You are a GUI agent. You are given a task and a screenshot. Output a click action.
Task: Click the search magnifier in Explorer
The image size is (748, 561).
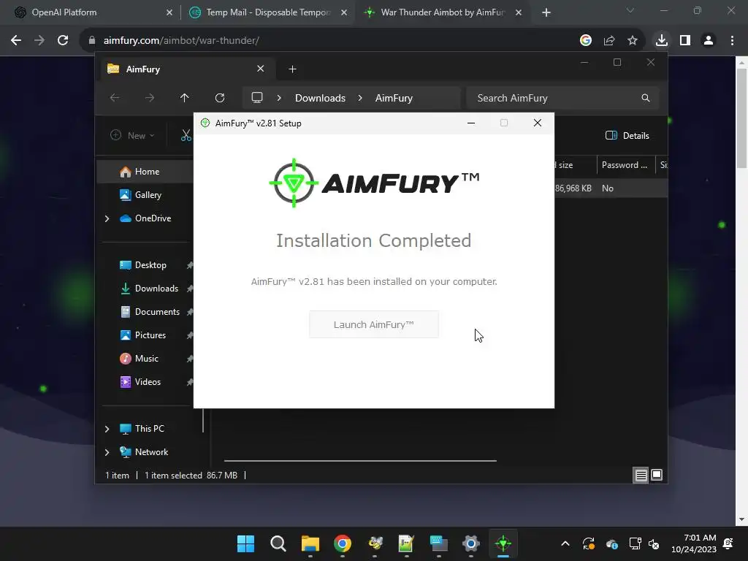[646, 98]
